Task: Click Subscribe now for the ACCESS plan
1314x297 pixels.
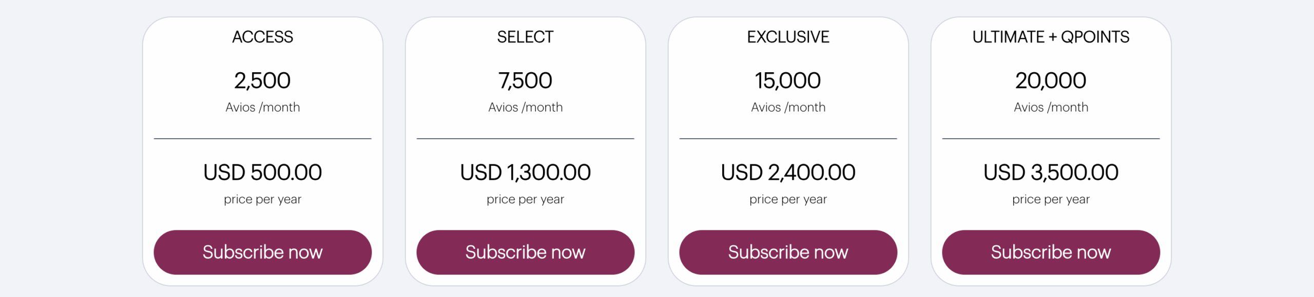Action: point(262,252)
